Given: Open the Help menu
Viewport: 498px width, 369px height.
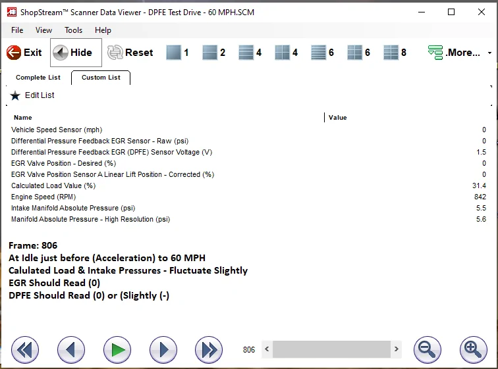Looking at the screenshot, I should coord(103,30).
